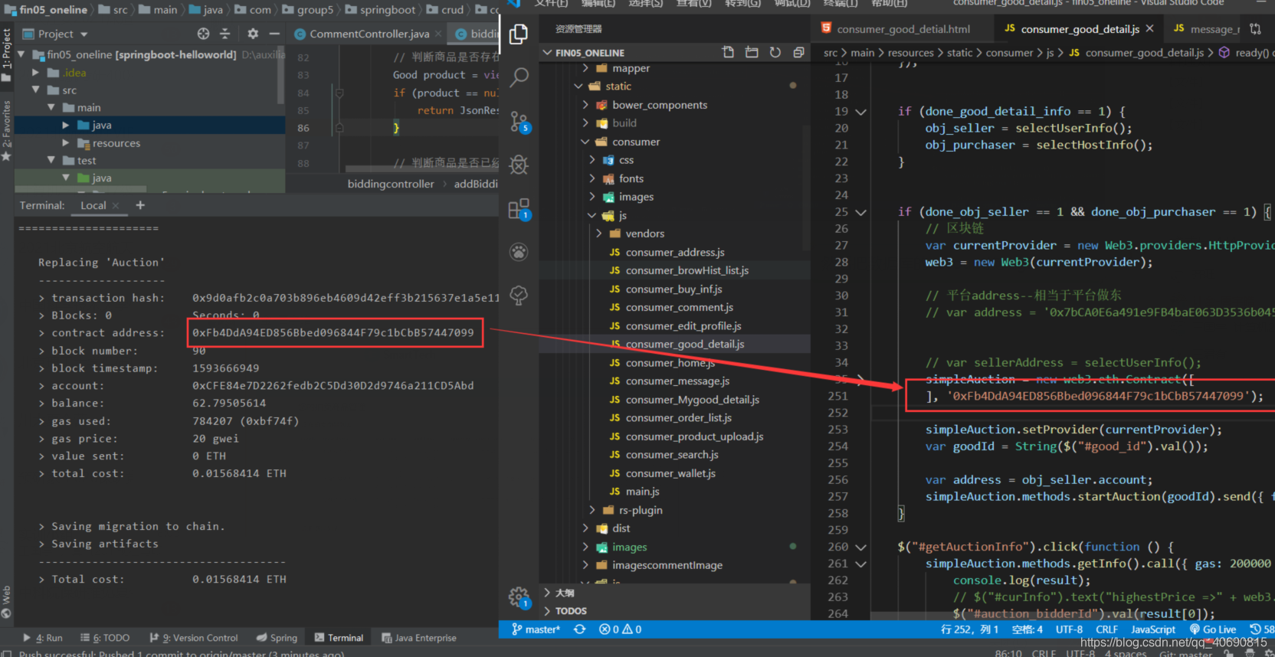Open the 4: Run tool window
The width and height of the screenshot is (1275, 657).
pos(43,638)
